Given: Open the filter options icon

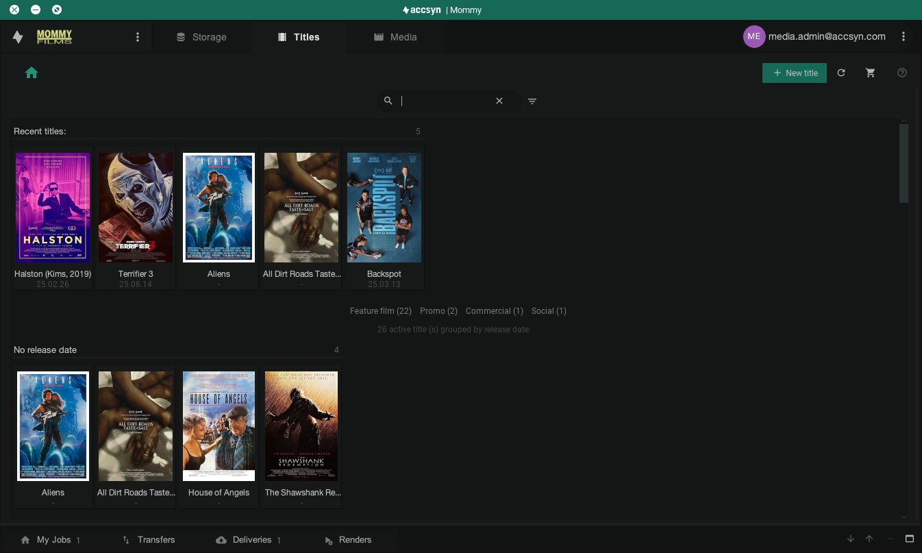Looking at the screenshot, I should pyautogui.click(x=532, y=101).
